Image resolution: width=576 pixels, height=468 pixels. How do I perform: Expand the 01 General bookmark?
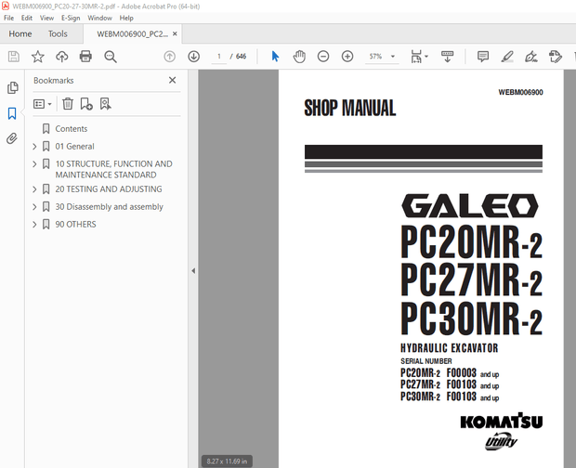pos(34,147)
